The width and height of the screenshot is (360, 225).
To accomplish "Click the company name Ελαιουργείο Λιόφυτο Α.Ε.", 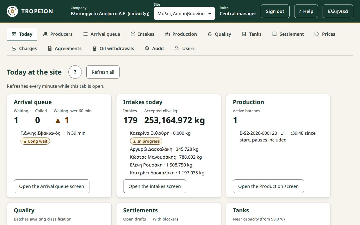I will coord(110,13).
